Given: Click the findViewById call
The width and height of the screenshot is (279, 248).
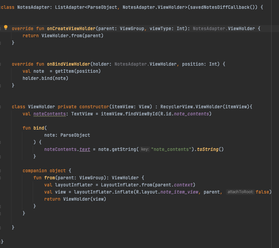Looking at the screenshot, I should click(x=142, y=114).
